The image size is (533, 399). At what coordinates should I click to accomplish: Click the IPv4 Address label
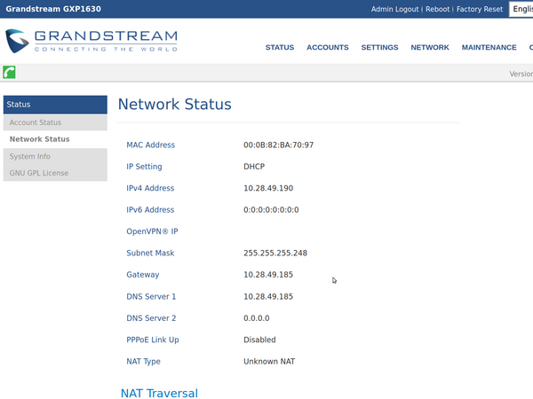[x=150, y=188]
